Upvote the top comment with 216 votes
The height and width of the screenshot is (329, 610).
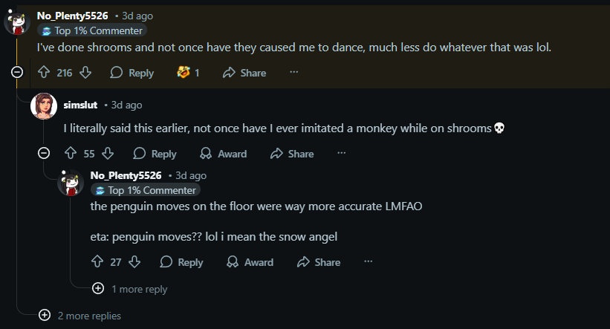(x=44, y=73)
